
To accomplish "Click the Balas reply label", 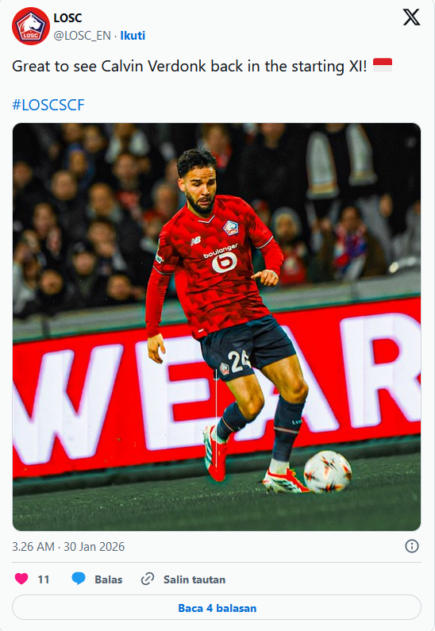I will 109,579.
